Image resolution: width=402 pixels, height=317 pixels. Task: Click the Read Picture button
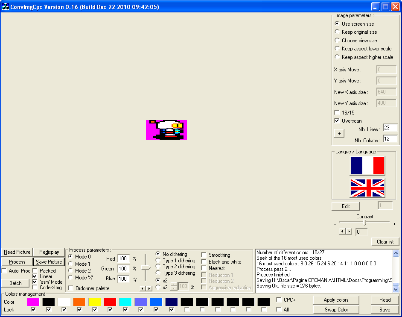click(x=17, y=252)
